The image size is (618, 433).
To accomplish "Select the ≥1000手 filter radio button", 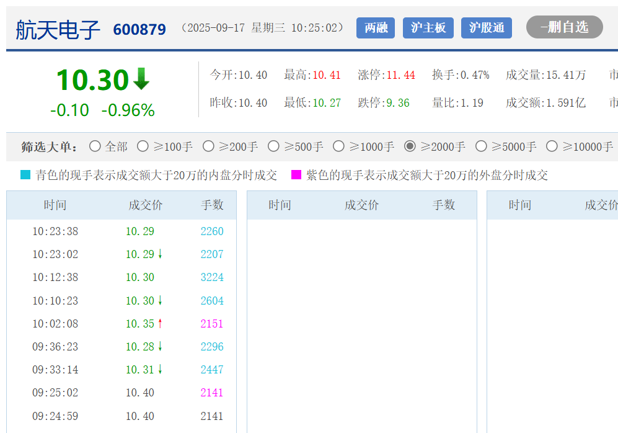I will pos(338,146).
